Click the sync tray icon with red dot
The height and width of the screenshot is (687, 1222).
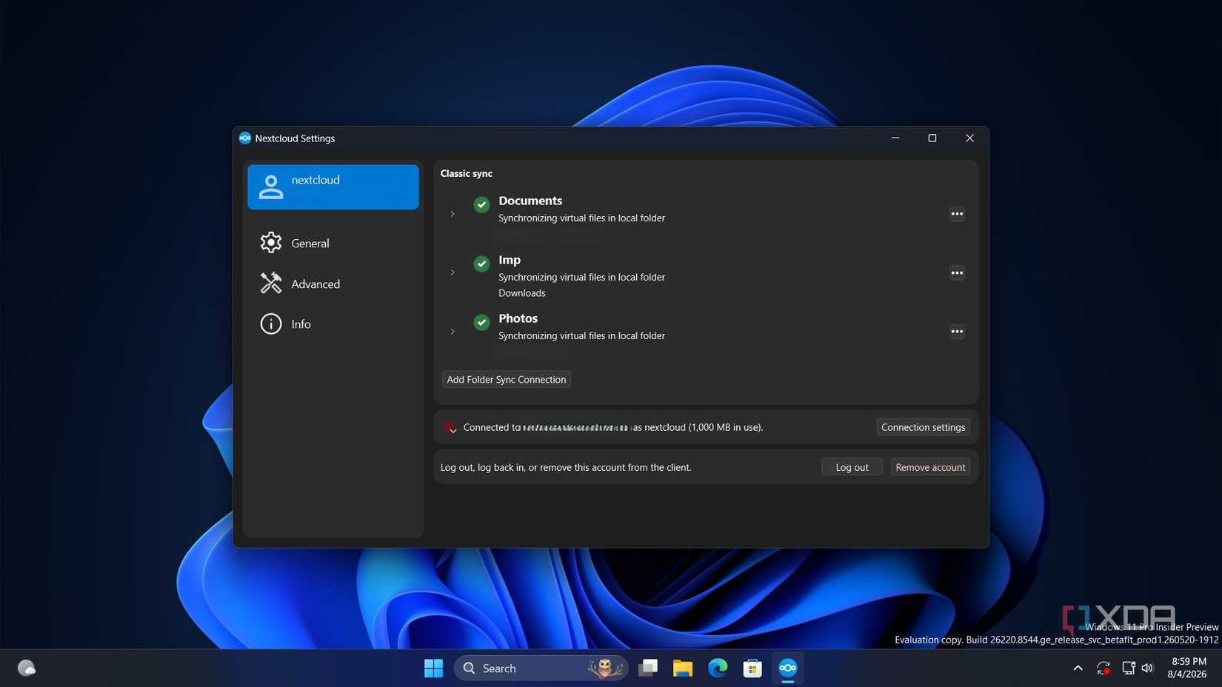1104,668
